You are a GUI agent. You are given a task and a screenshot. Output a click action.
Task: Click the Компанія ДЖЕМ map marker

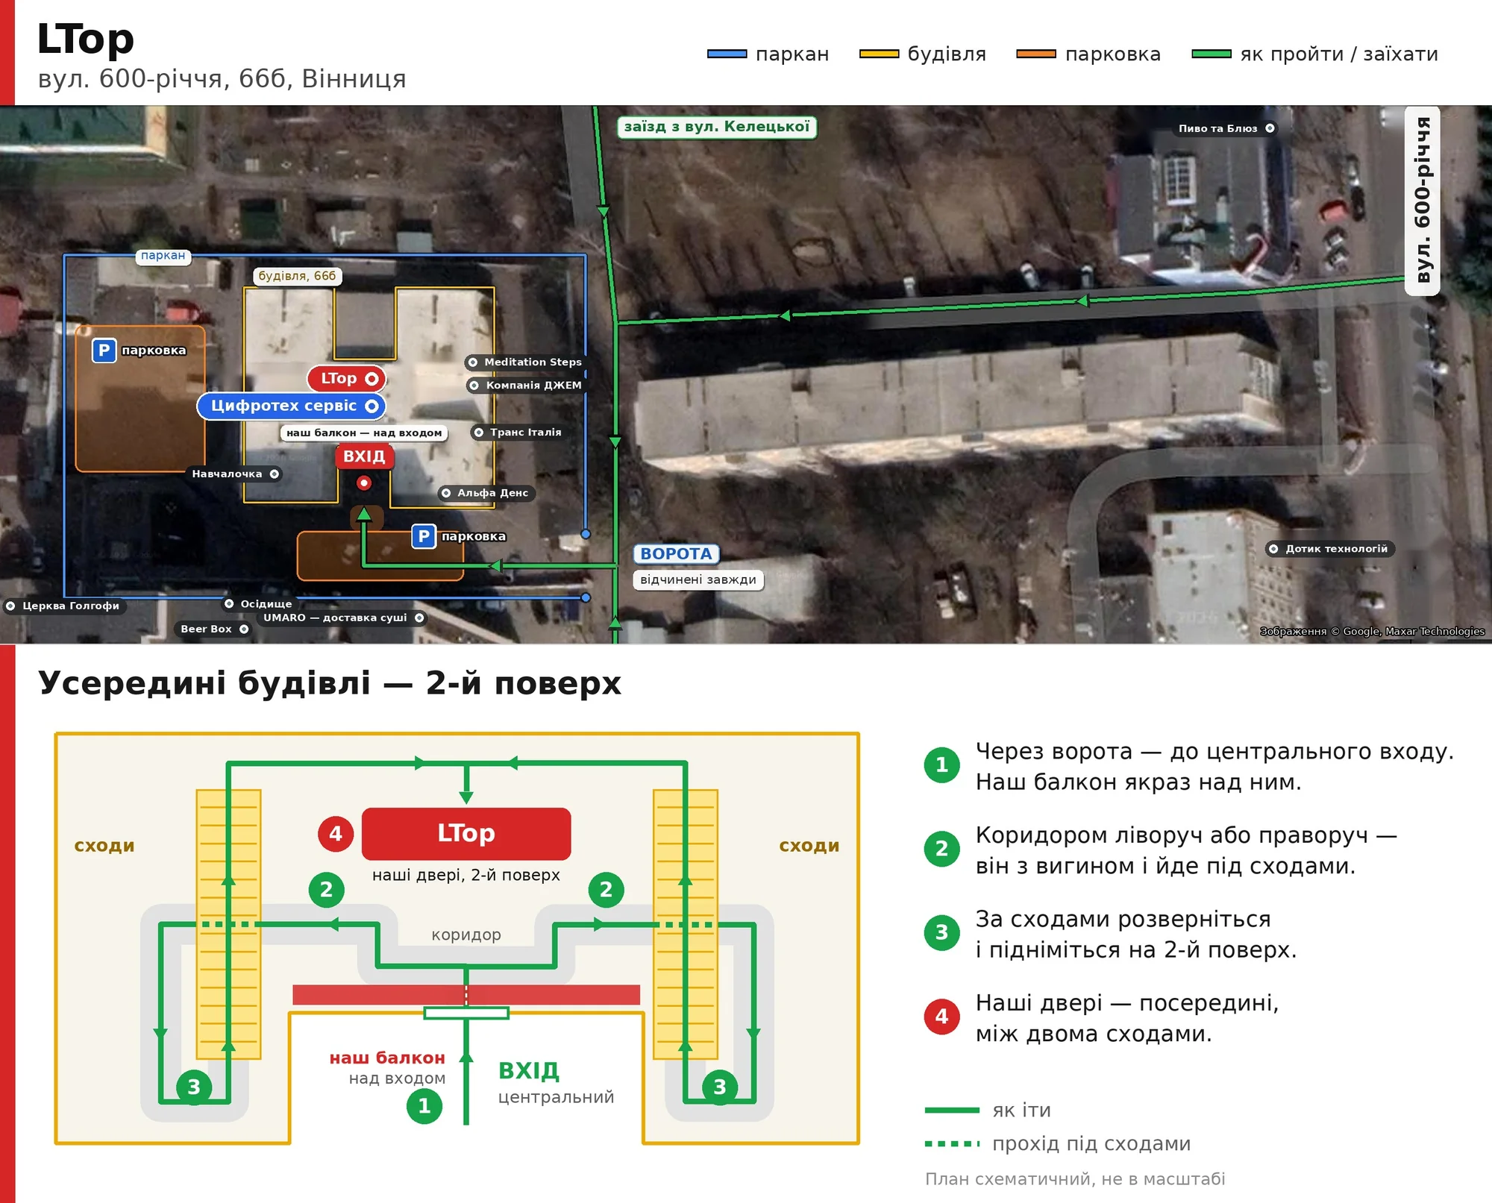click(526, 386)
